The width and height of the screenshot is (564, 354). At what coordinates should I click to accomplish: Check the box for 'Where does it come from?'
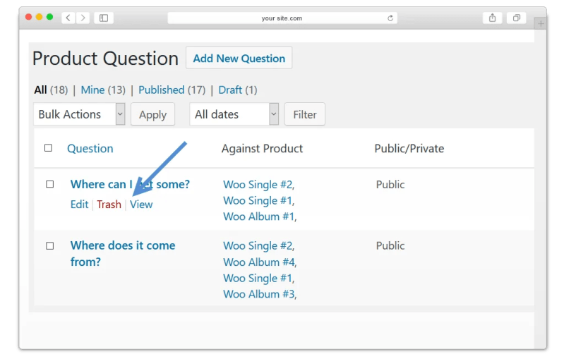(49, 246)
